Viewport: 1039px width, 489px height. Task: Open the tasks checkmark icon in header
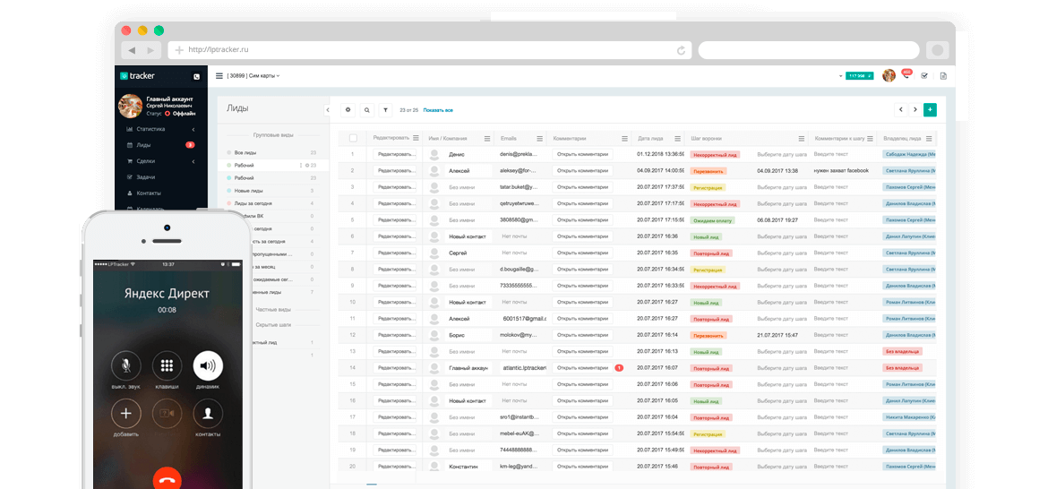[924, 75]
